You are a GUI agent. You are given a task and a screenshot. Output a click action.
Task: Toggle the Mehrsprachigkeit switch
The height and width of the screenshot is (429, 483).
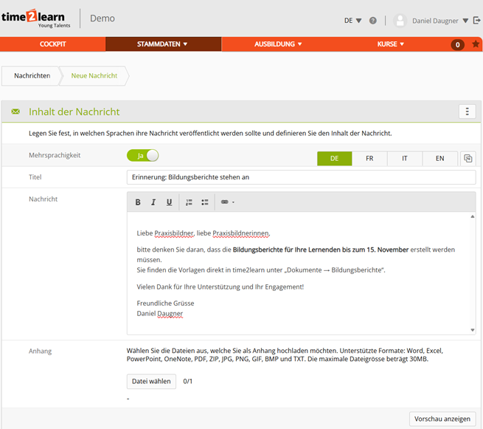[x=142, y=156]
